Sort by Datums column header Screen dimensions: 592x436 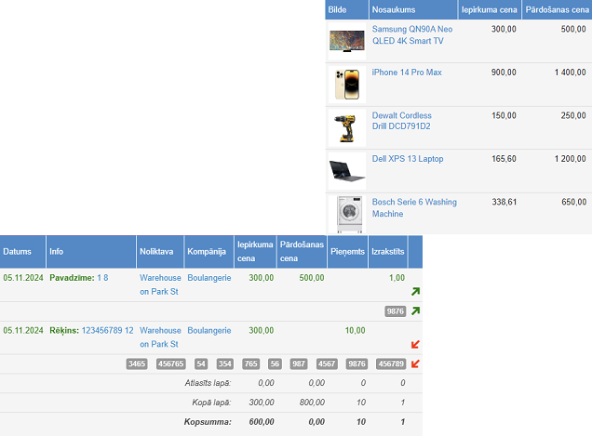(22, 252)
